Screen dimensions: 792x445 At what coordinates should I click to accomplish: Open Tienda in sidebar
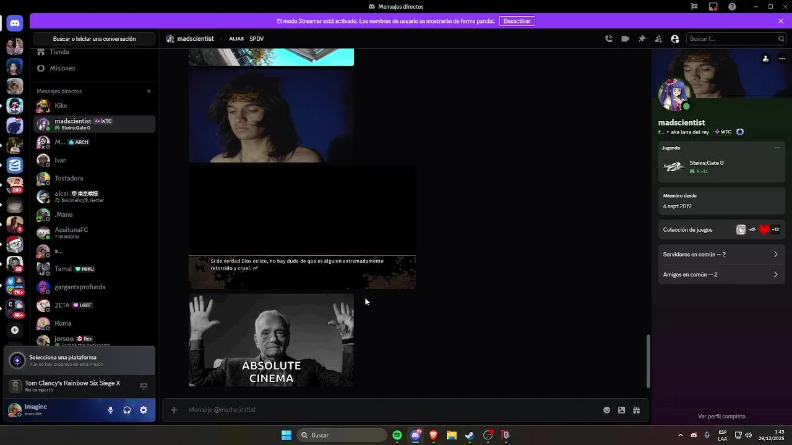pyautogui.click(x=94, y=52)
